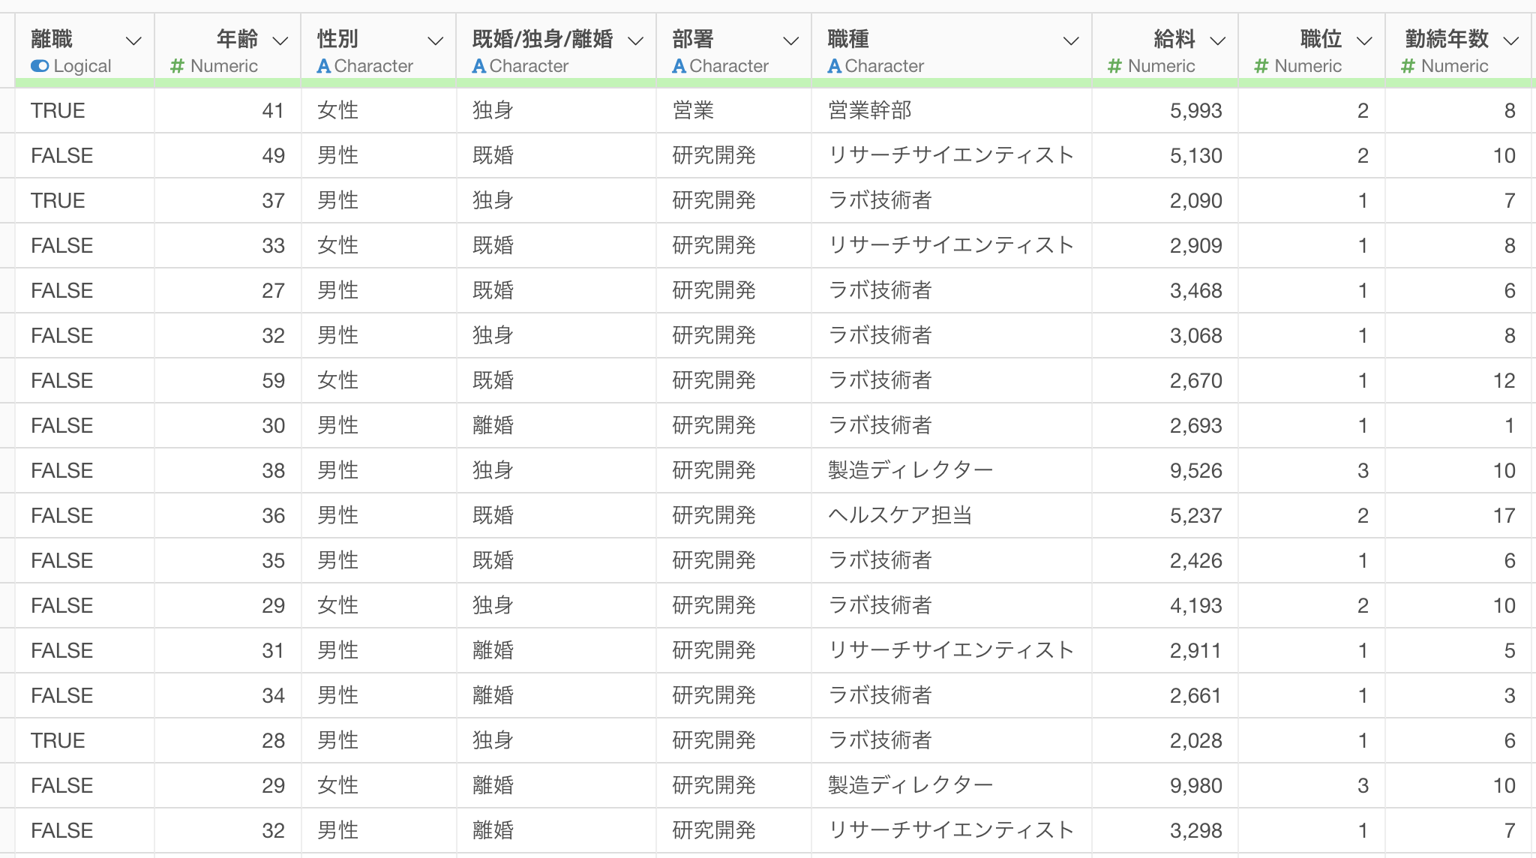
Task: Click the 既婚/独身/離婚 column header name
Action: [542, 39]
